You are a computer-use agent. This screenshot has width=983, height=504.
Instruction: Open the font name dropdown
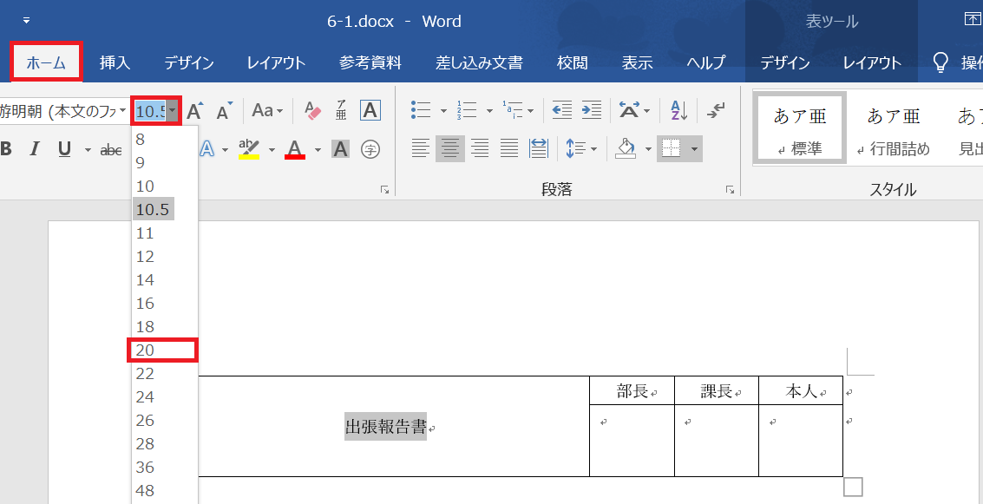coord(63,111)
